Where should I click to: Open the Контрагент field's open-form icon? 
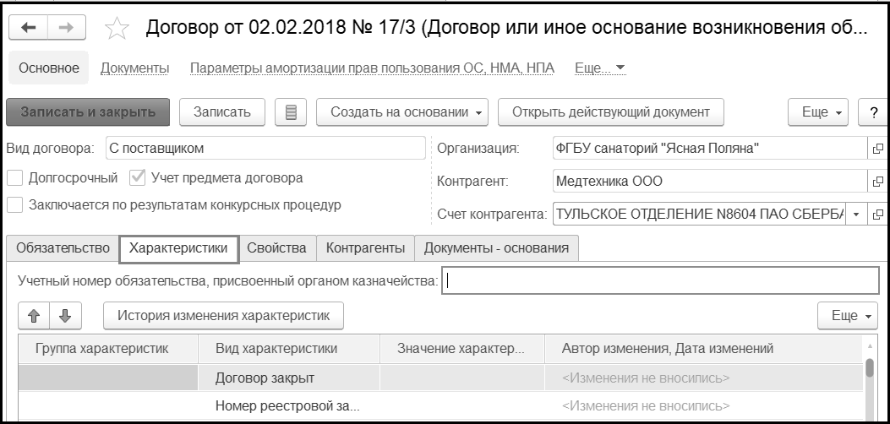click(876, 180)
